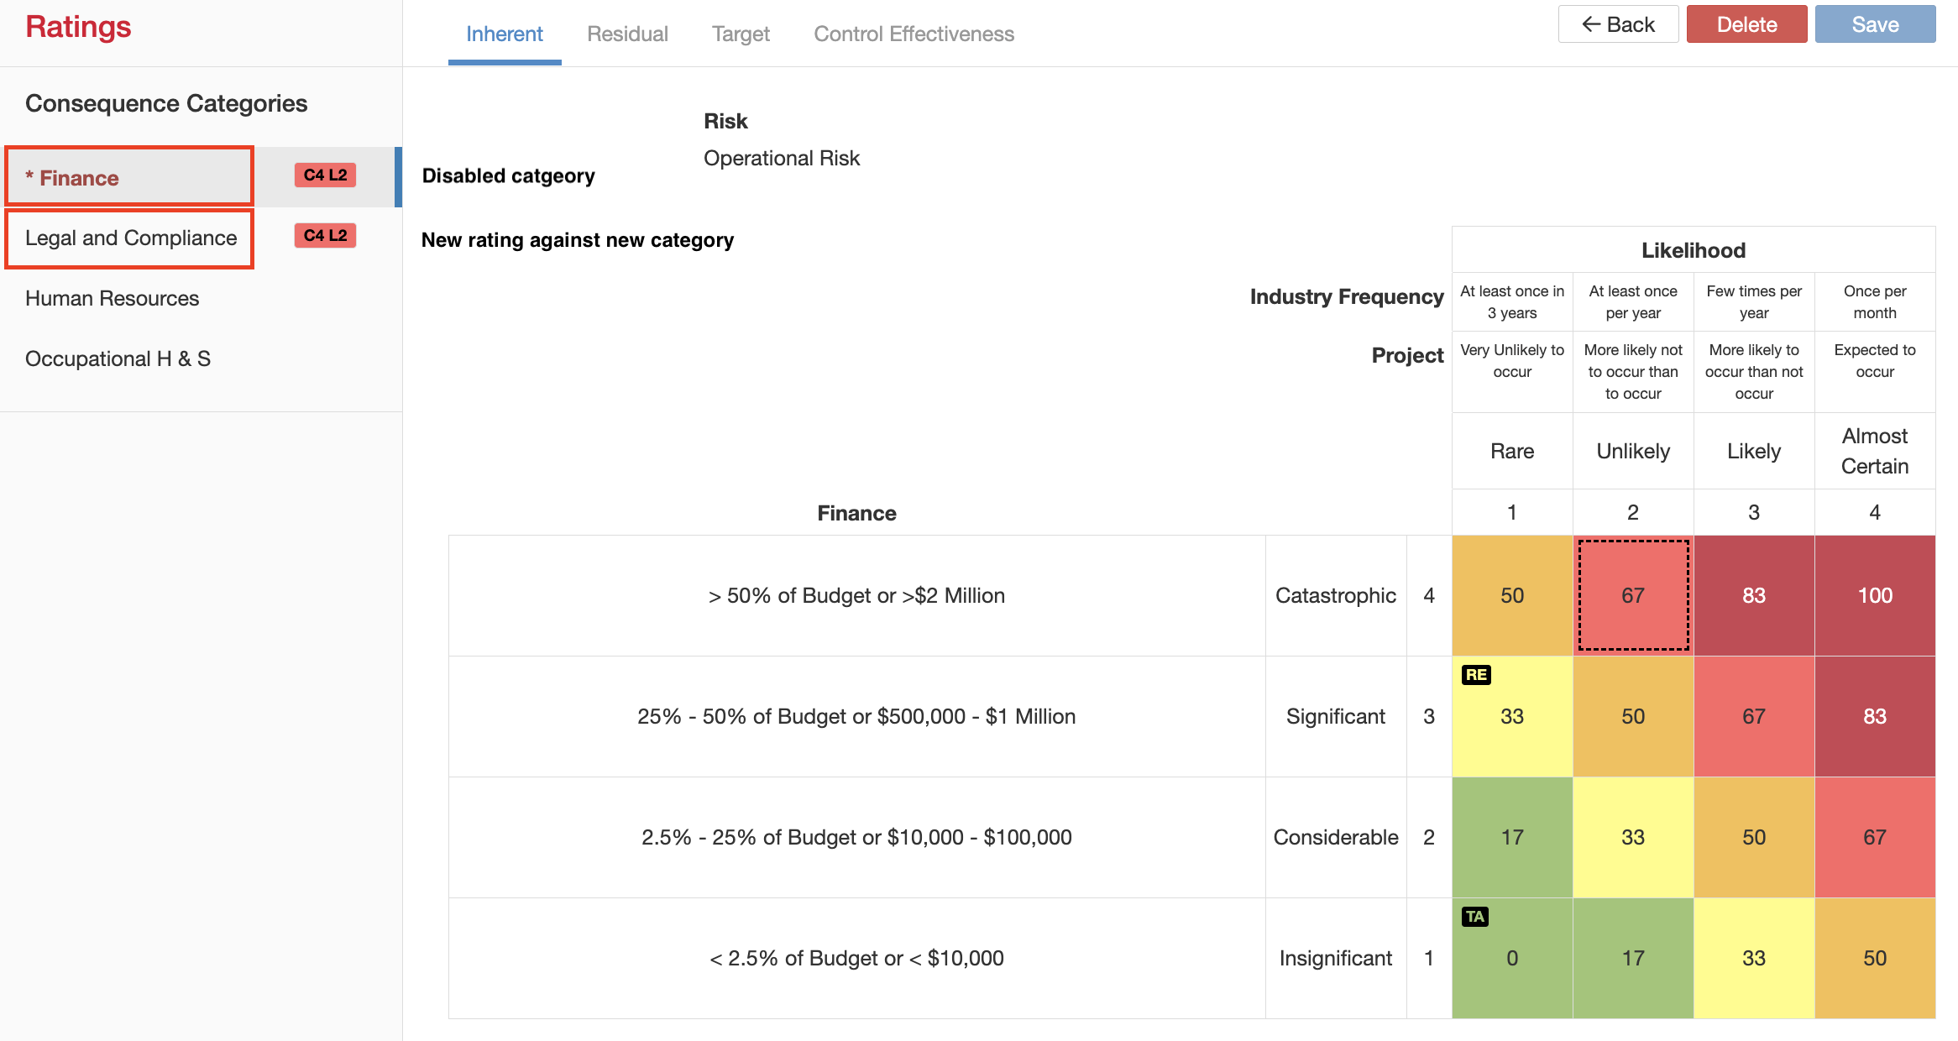1958x1041 pixels.
Task: Select the Legal and Compliance category
Action: (x=131, y=238)
